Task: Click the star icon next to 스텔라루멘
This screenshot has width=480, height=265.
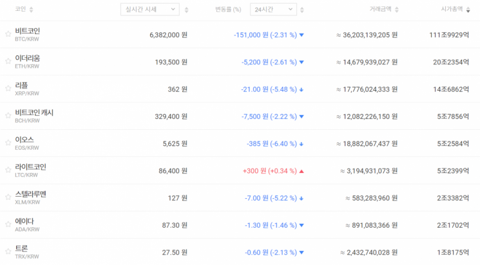Action: (8, 197)
